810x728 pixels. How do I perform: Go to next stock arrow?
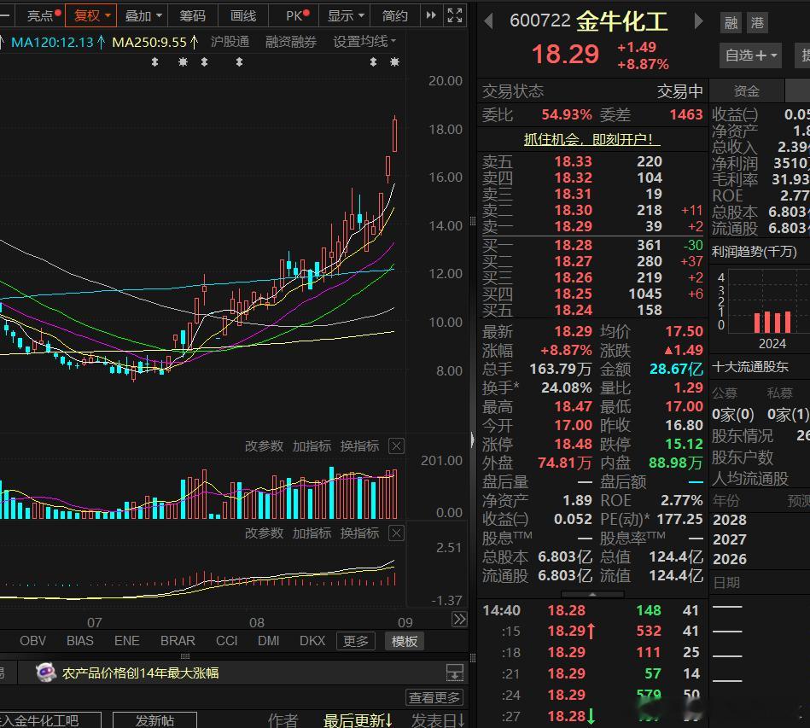[x=698, y=21]
